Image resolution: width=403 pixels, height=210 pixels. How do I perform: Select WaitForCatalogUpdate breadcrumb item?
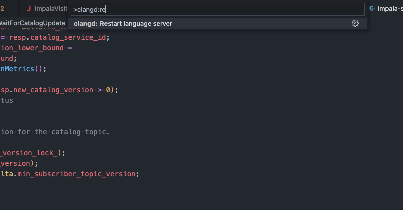point(32,23)
